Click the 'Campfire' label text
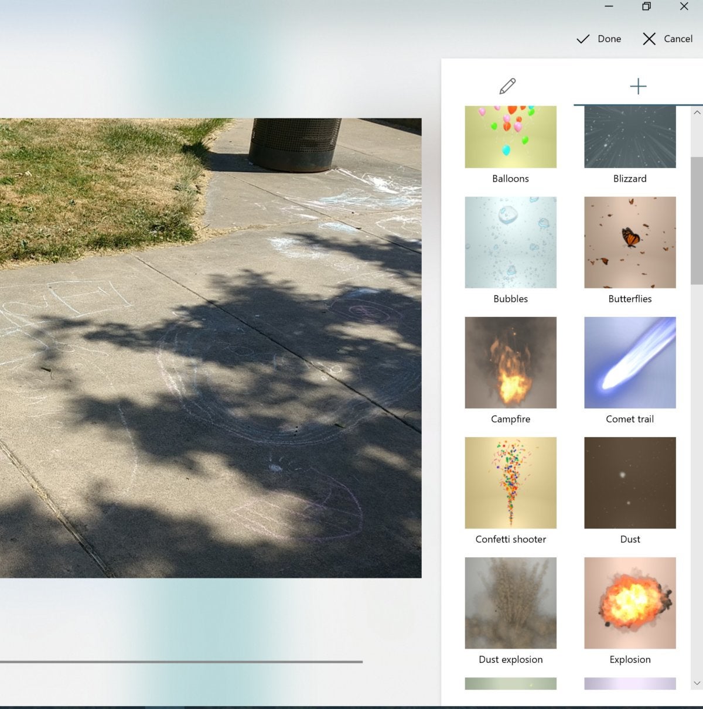The image size is (703, 709). [510, 419]
